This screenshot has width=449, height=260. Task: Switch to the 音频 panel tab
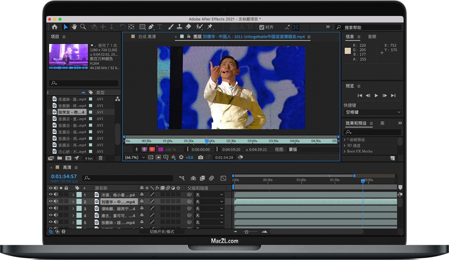pos(372,37)
